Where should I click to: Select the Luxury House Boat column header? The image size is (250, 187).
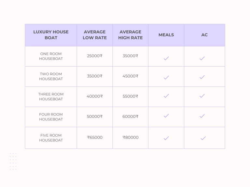tap(51, 35)
